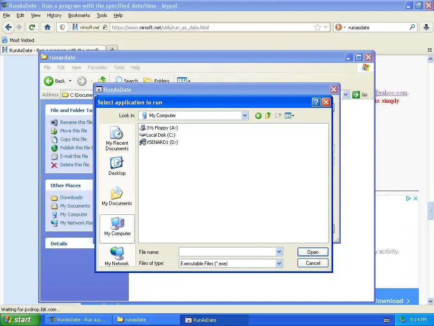This screenshot has height=326, width=434.
Task: Open My Documents in places bar
Action: pyautogui.click(x=117, y=196)
